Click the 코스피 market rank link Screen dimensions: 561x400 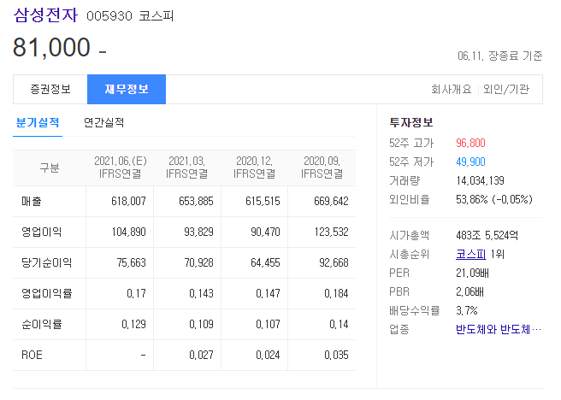click(x=471, y=254)
